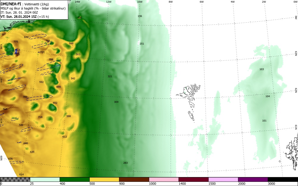Click the map value 612

pos(65,137)
